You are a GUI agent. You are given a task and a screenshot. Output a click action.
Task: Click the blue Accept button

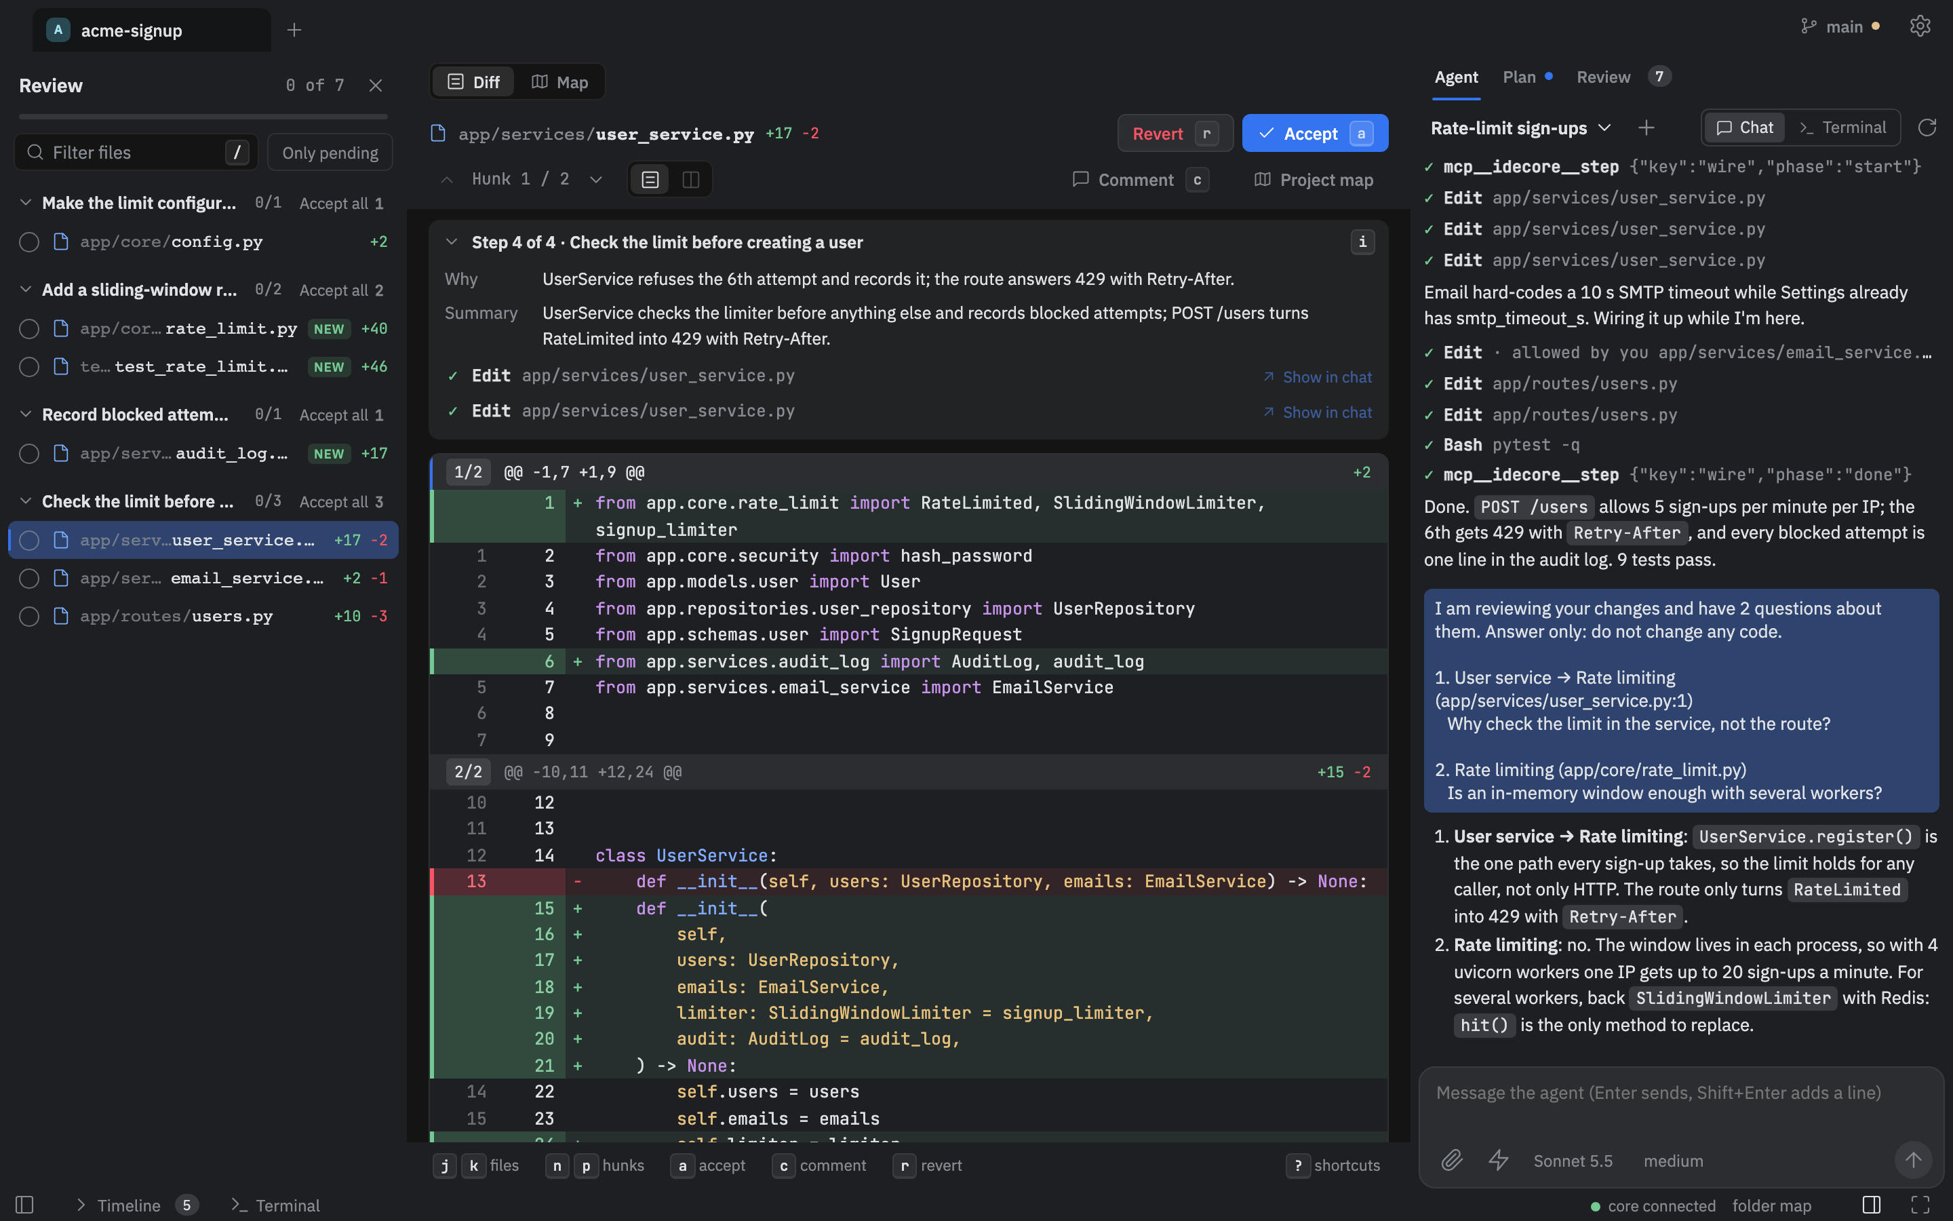click(1315, 133)
